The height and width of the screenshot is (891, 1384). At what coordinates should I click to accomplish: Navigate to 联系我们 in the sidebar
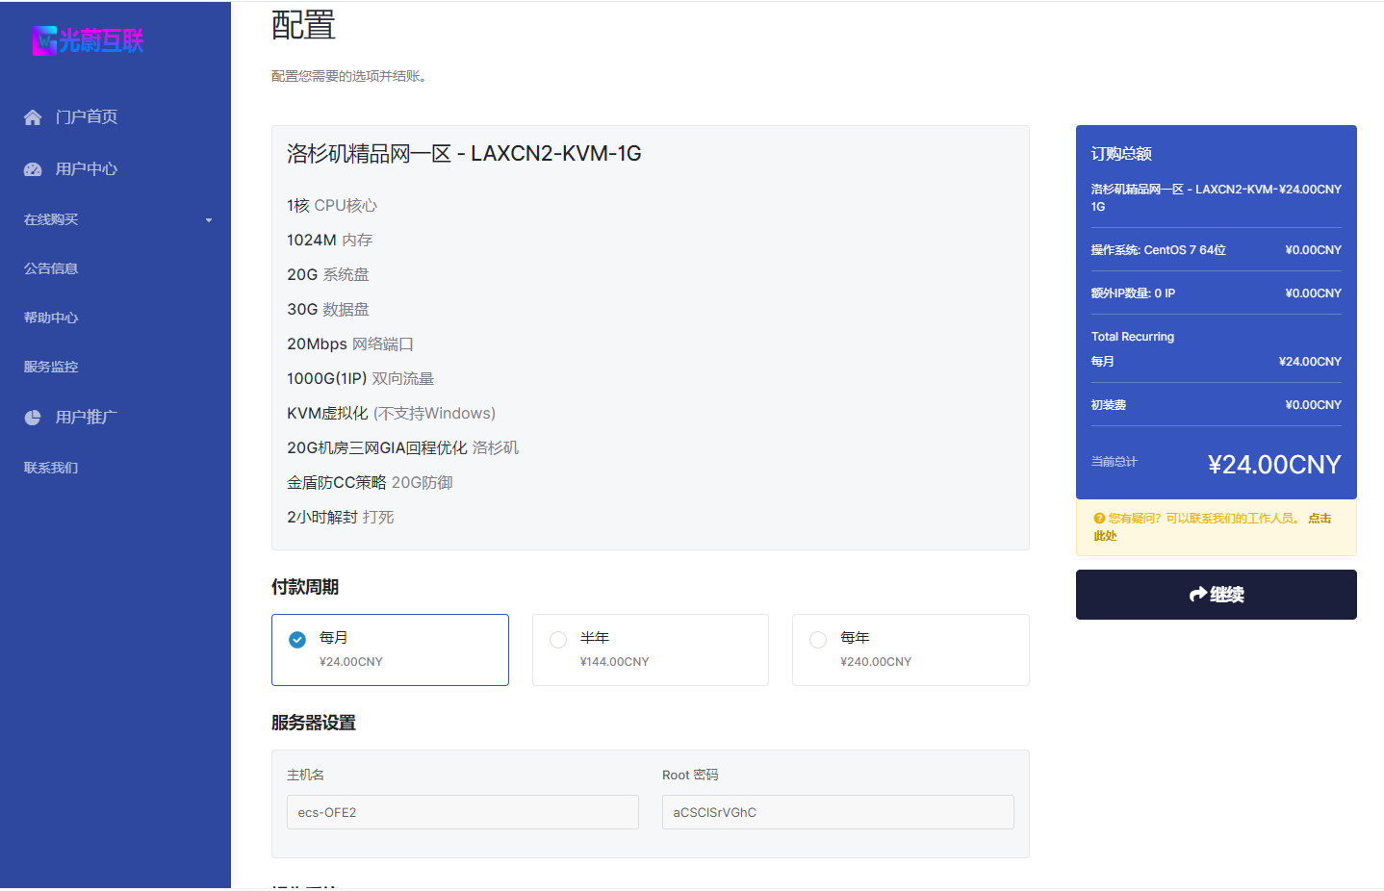(52, 468)
